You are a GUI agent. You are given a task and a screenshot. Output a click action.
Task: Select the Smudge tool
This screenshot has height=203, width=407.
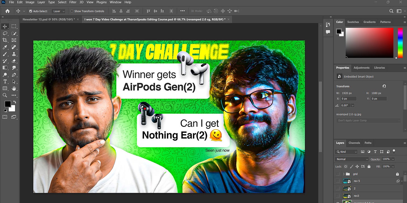click(x=14, y=68)
